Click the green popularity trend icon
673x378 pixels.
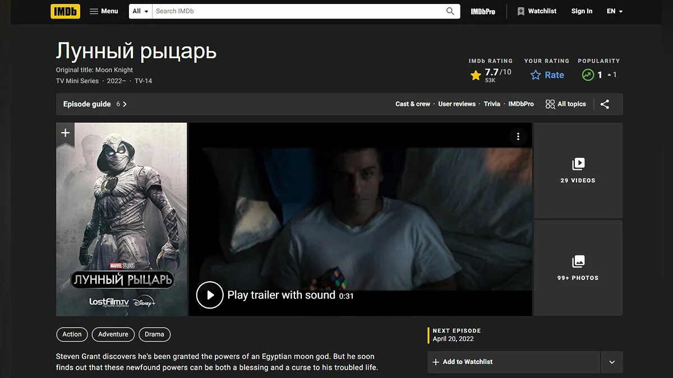[587, 74]
